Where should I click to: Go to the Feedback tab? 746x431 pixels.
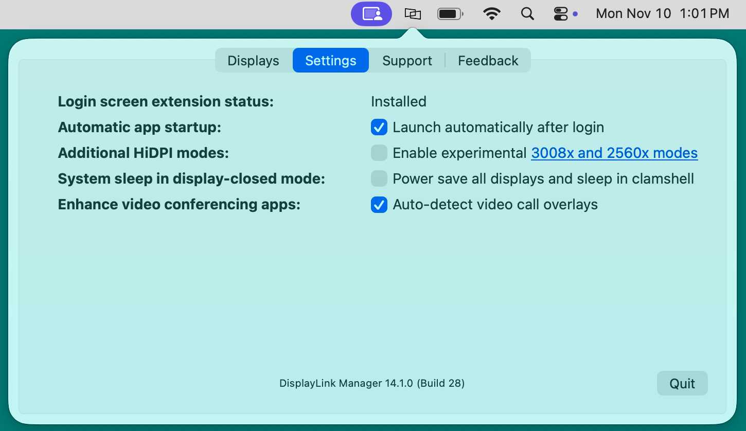tap(488, 60)
